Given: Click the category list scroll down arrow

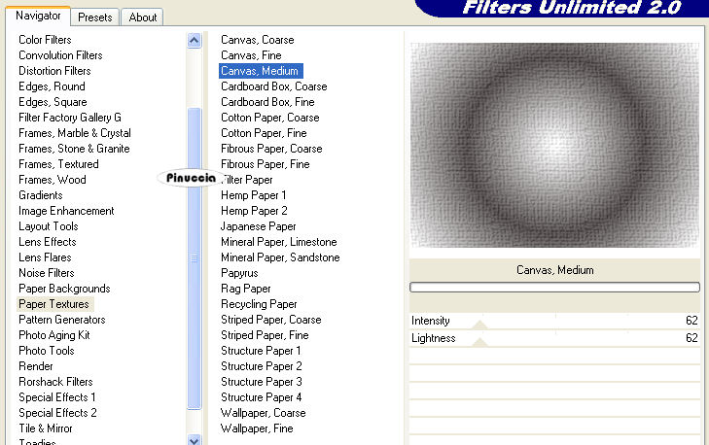Looking at the screenshot, I should point(194,439).
